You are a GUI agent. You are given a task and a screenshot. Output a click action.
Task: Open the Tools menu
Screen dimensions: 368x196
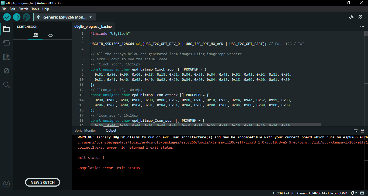(35, 9)
